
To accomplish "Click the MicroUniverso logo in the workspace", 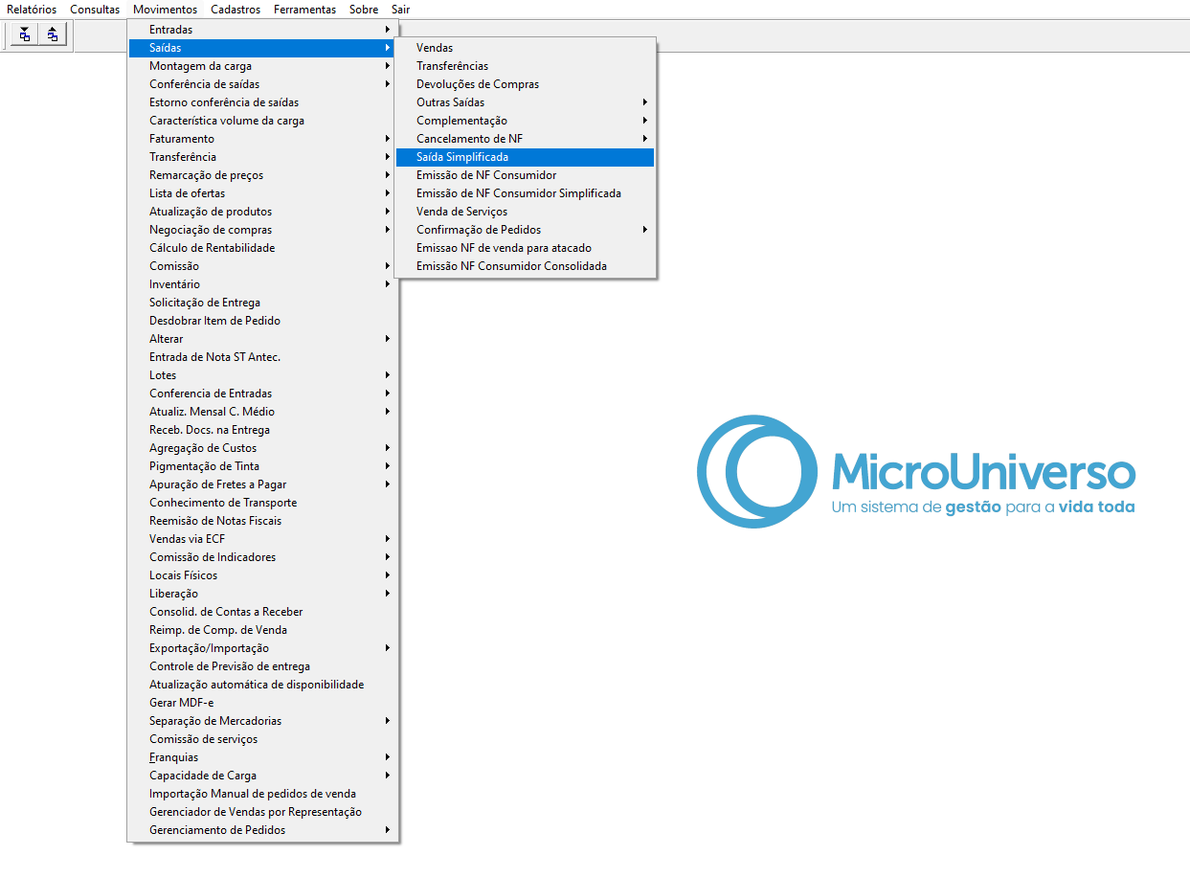I will pos(916,471).
